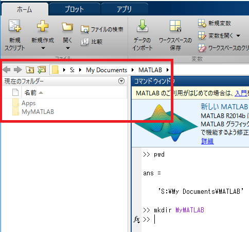Expand the 開く dropdown arrow
This screenshot has width=249, height=232.
coord(68,48)
